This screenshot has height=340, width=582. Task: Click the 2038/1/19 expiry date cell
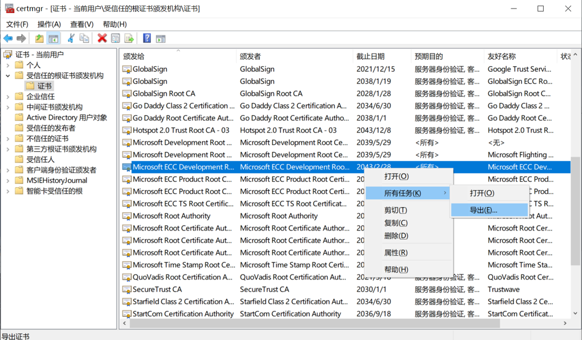(373, 82)
